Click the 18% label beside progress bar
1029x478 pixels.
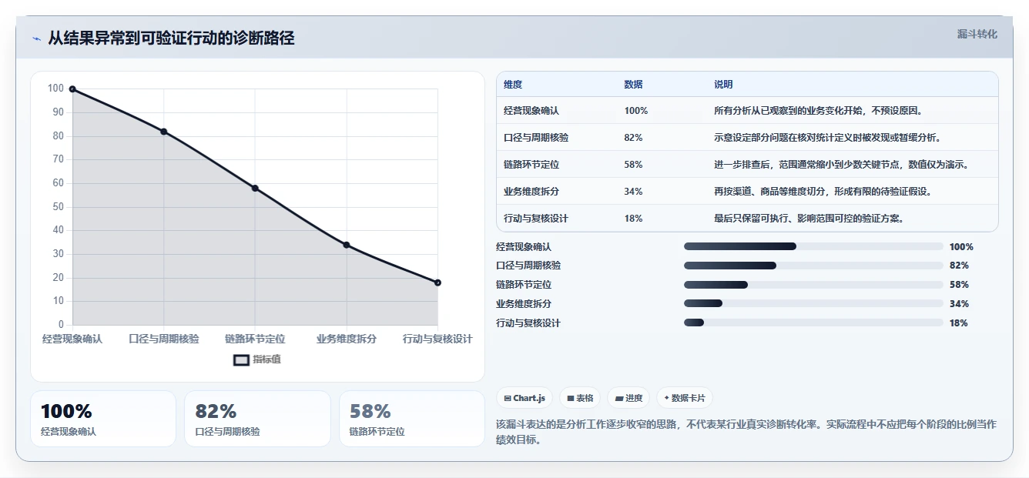tap(959, 323)
